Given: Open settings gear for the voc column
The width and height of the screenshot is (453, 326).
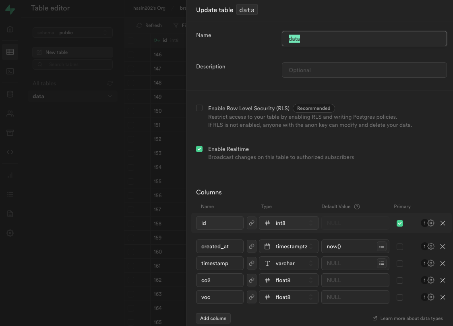Looking at the screenshot, I should (431, 297).
